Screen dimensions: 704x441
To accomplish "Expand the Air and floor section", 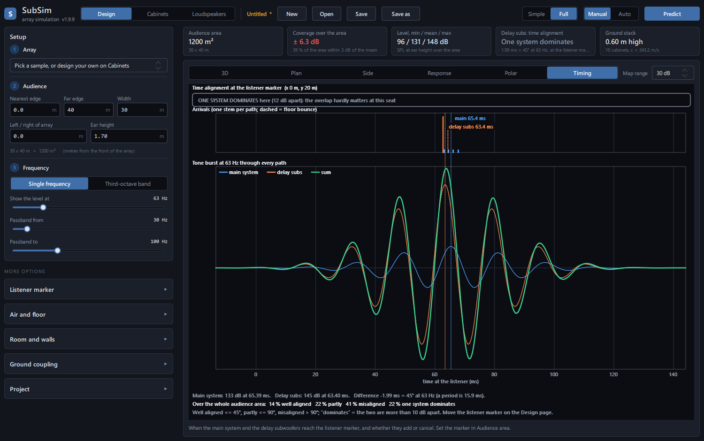I will pos(89,314).
